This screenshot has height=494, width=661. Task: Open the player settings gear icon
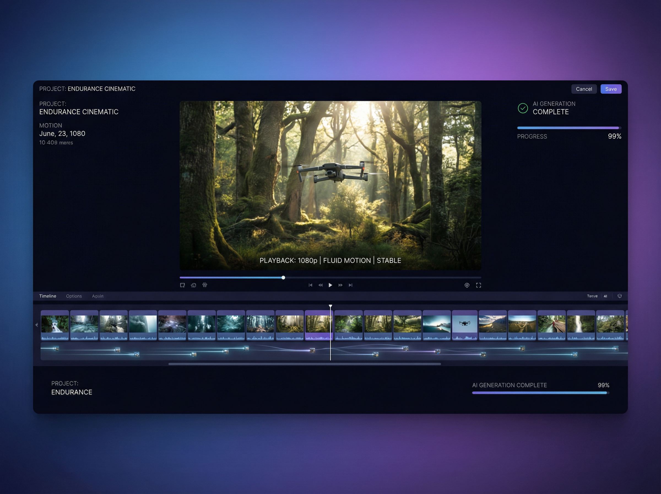(467, 285)
